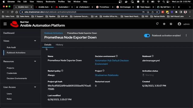The image size is (193, 108).
Task: Open Users in sidebar
Action: click(9, 94)
